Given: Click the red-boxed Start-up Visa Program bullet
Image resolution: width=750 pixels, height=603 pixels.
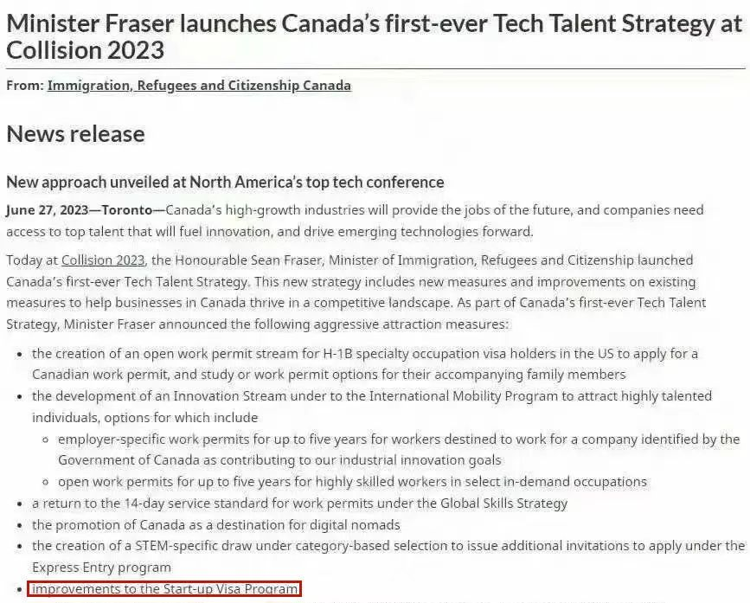Looking at the screenshot, I should pos(164,588).
